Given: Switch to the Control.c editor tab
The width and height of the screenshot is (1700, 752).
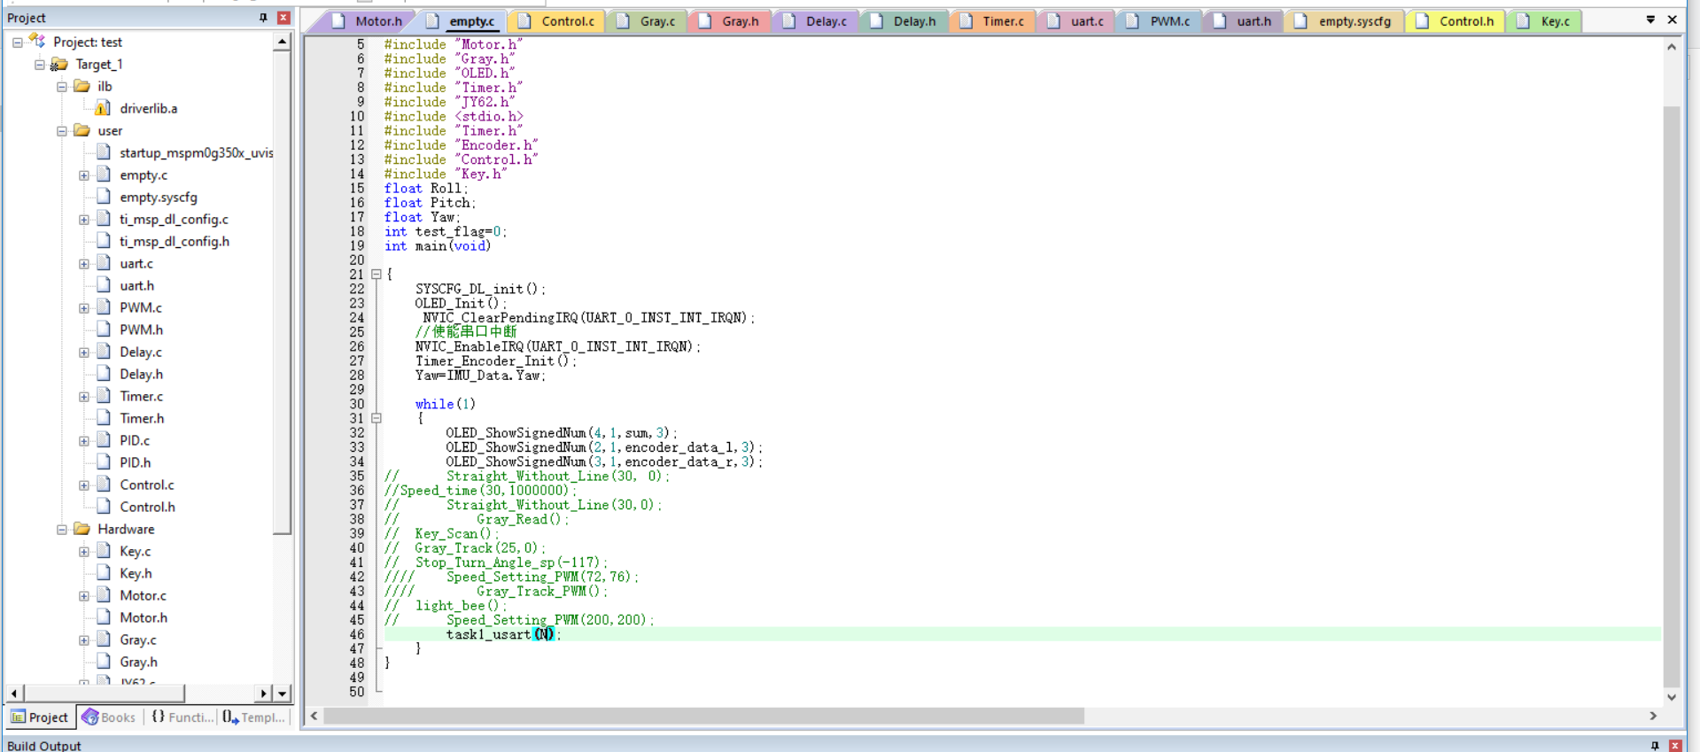Looking at the screenshot, I should point(557,21).
